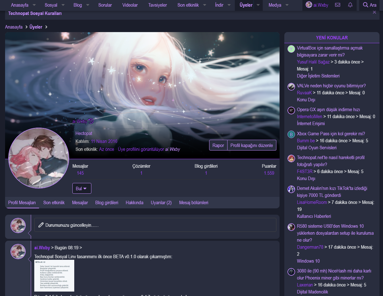
Task: Click the Anasayfa breadcrumb link
Action: 14,27
